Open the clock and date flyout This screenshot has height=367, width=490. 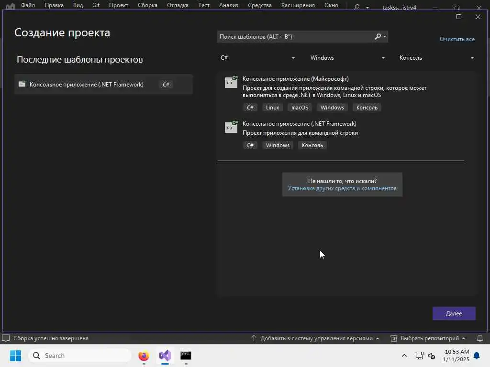pos(456,356)
